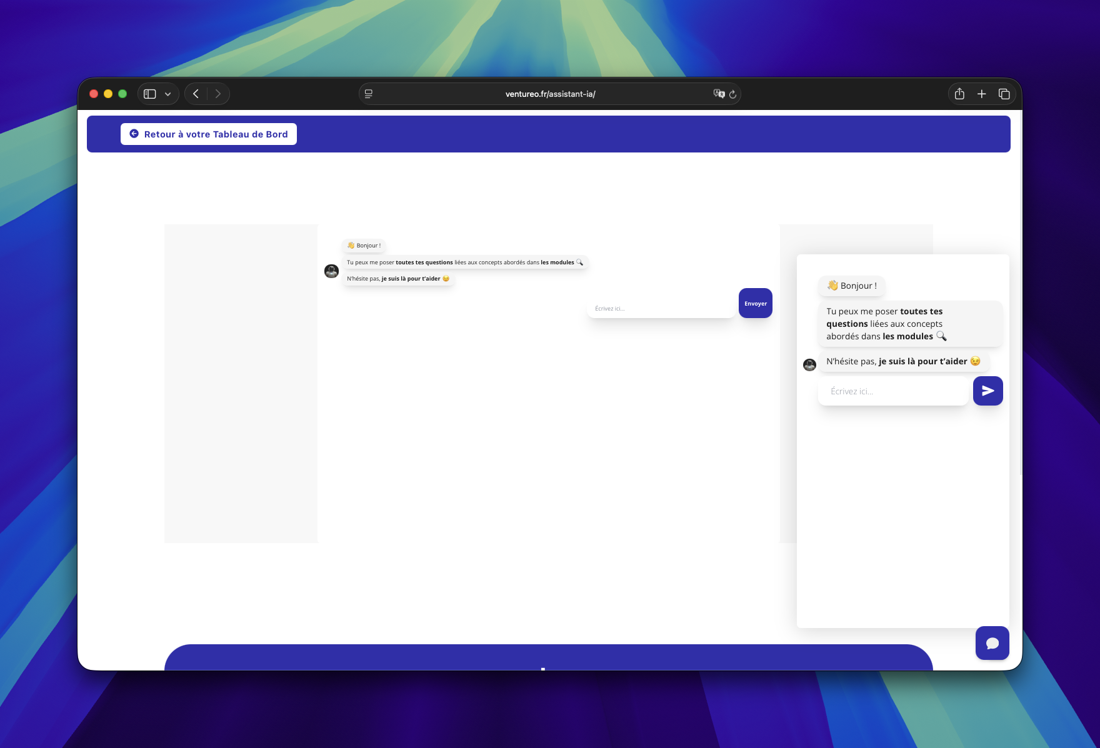Go back with Safari back arrow
Viewport: 1100px width, 748px height.
pos(196,94)
